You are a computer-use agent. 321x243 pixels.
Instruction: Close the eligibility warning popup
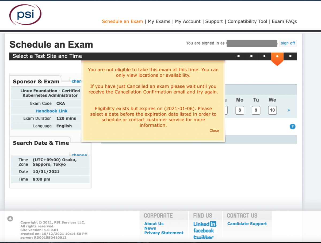[214, 131]
